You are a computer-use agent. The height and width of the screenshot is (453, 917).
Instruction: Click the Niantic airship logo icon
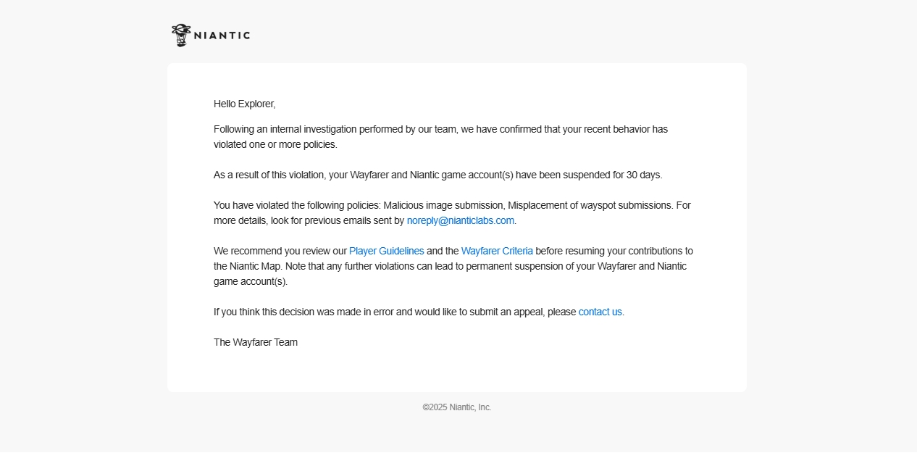click(181, 36)
